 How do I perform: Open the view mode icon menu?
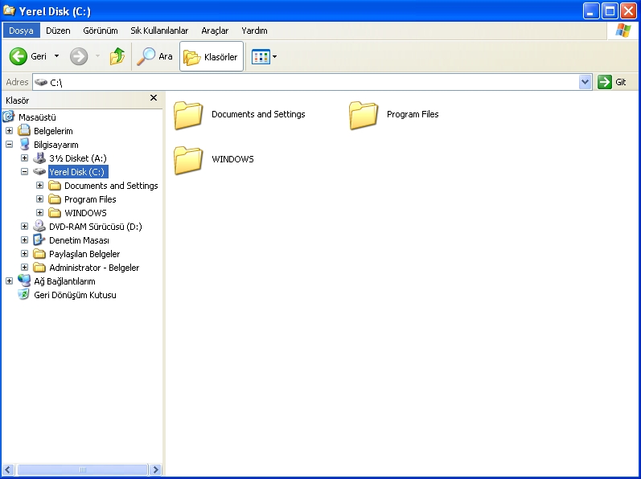(264, 56)
